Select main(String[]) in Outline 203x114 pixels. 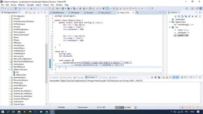tap(186, 25)
